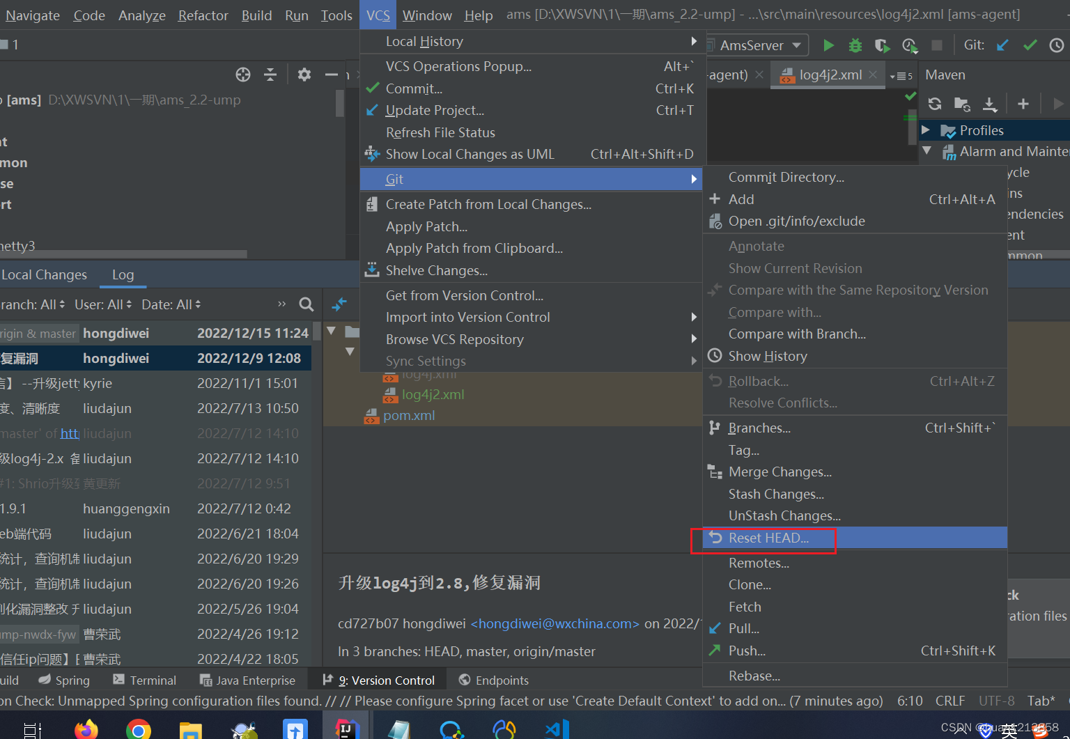Click the green Run button

(x=828, y=45)
